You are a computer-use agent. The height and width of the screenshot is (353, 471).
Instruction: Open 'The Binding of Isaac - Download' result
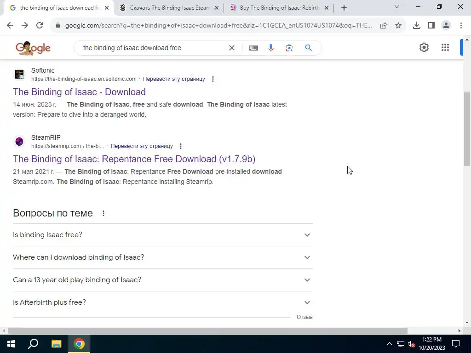click(x=79, y=92)
